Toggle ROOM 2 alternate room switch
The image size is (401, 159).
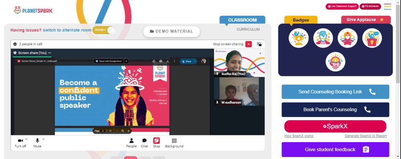click(x=104, y=30)
